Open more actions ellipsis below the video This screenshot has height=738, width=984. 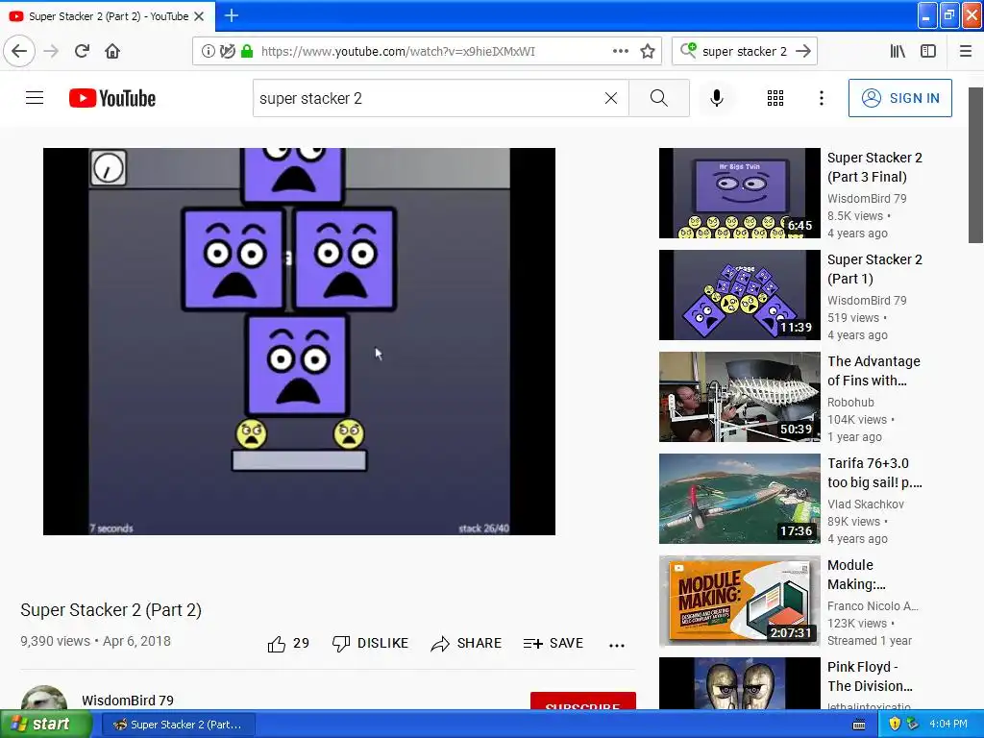617,645
